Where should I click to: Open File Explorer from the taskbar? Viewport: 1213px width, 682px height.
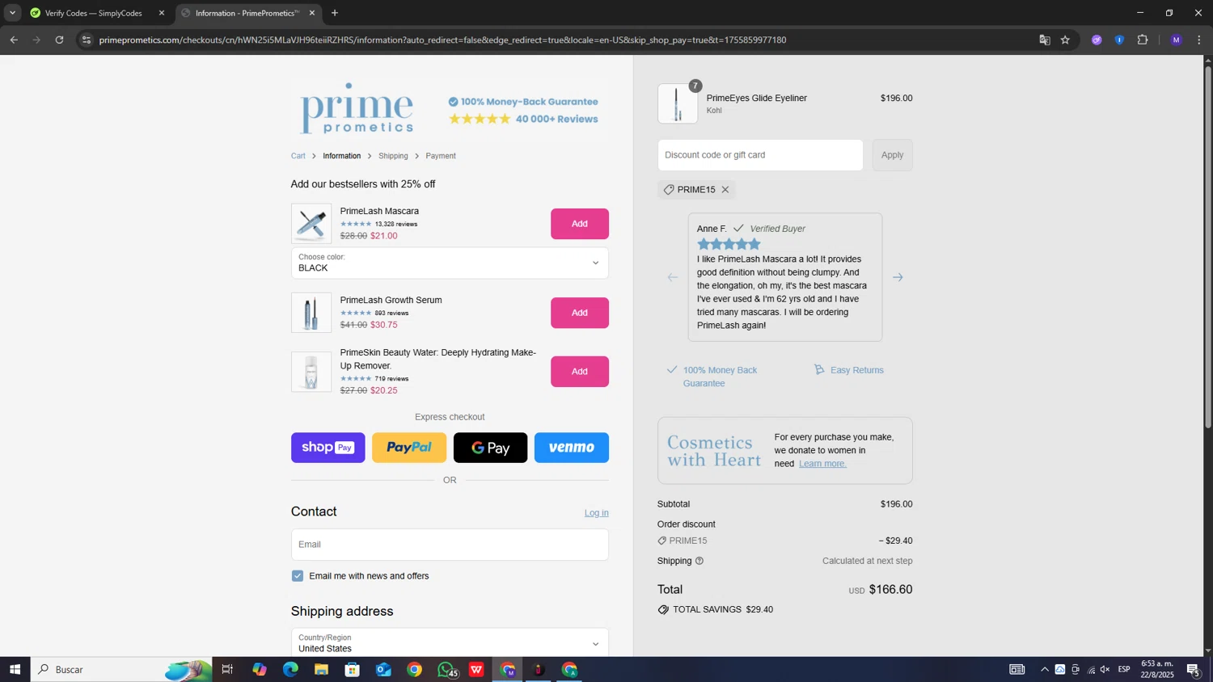(321, 669)
